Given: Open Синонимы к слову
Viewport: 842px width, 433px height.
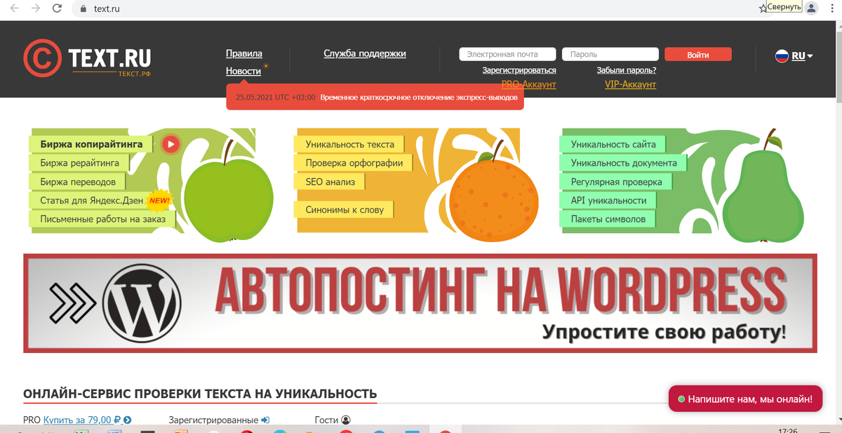Looking at the screenshot, I should pos(345,209).
